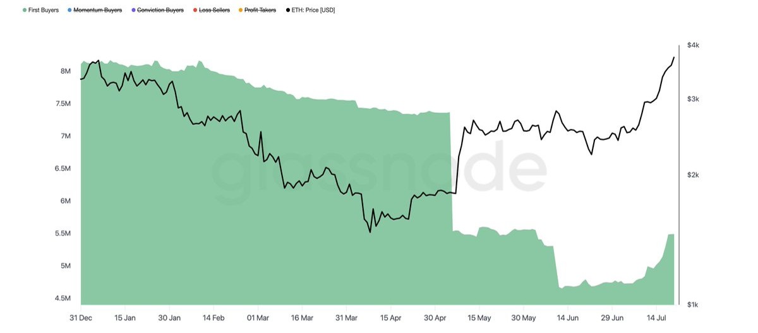Viewport: 758px width, 333px height.
Task: Click the purple Conviction Buyers legend dot
Action: (x=133, y=10)
